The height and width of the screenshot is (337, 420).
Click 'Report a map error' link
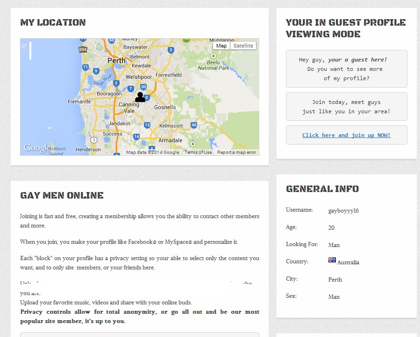tap(237, 152)
